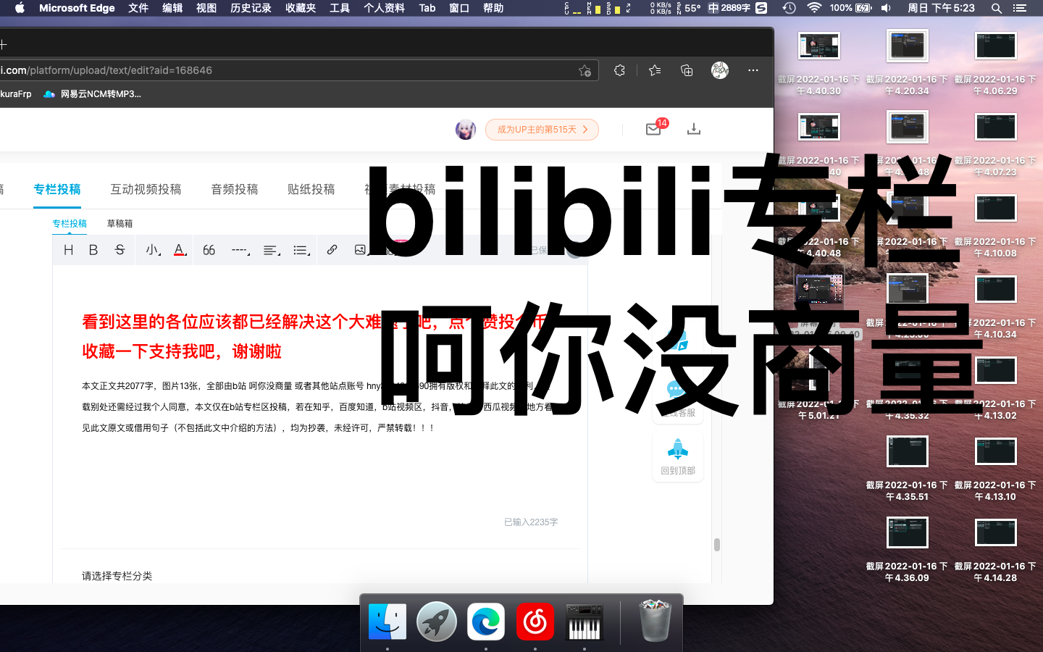Image resolution: width=1043 pixels, height=652 pixels.
Task: Open Control Center list icon
Action: 1020,8
